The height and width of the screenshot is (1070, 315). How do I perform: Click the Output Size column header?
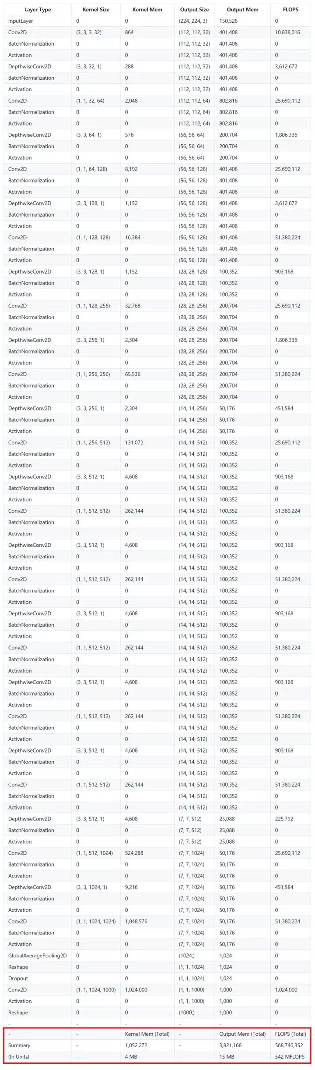click(194, 10)
